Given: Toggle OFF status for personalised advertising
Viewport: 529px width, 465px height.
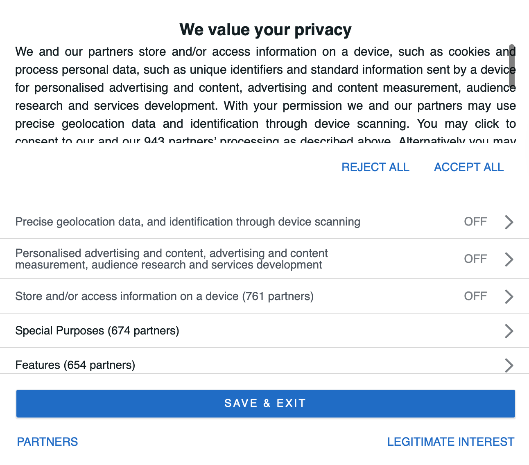Looking at the screenshot, I should click(475, 259).
